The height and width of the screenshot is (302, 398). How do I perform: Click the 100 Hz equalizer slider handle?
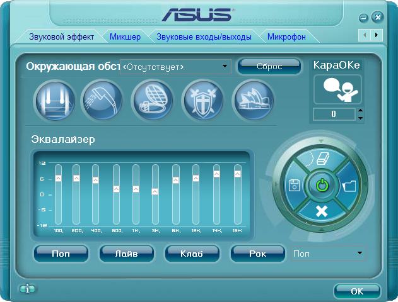[58, 178]
